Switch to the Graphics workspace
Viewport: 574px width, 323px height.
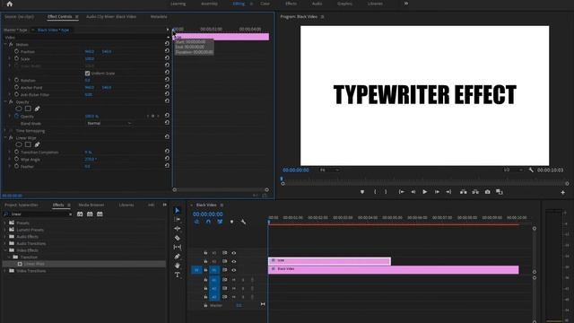[x=344, y=4]
